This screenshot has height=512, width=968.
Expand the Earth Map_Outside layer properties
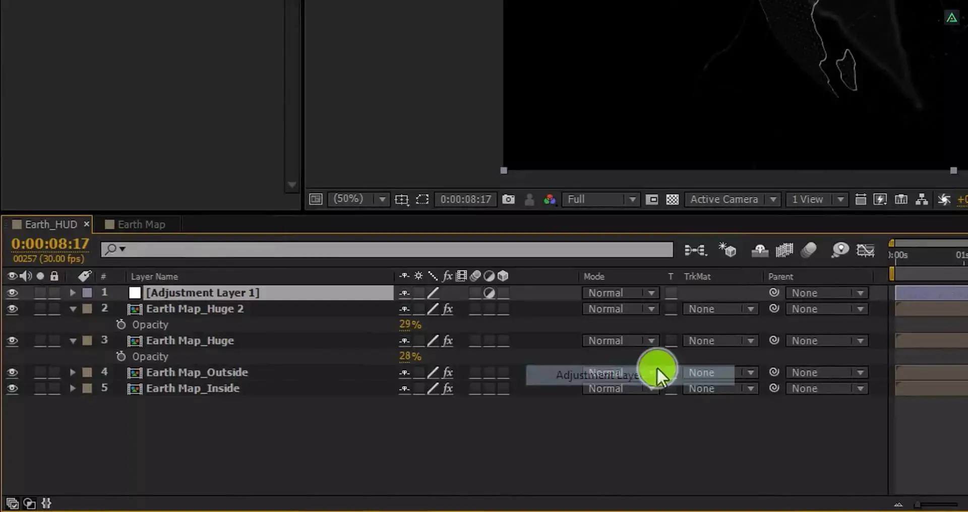(73, 372)
